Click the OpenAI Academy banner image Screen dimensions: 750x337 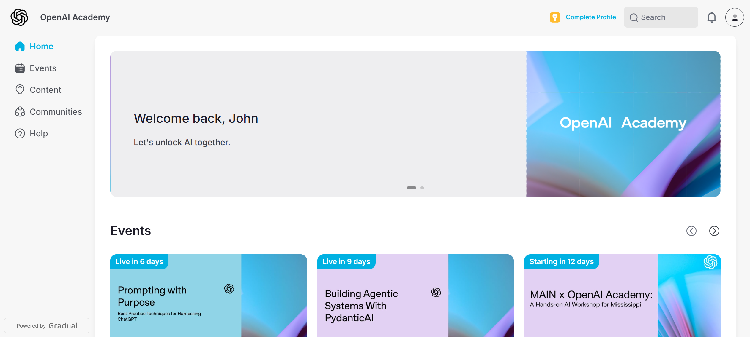[x=623, y=124]
